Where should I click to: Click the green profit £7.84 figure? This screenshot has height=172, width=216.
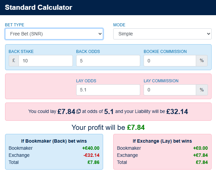pos(136,127)
